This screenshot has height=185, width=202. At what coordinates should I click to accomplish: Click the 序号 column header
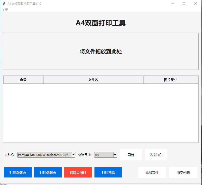[x=23, y=79]
